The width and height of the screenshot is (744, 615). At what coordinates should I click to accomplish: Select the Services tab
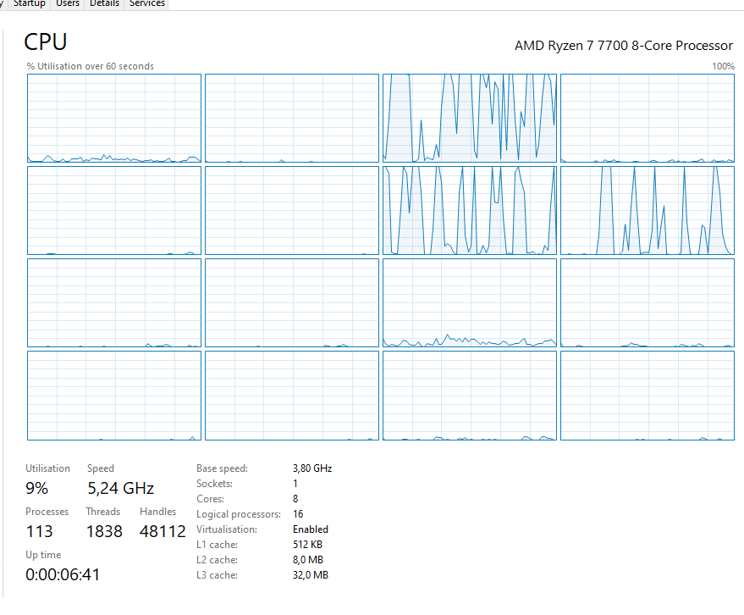coord(147,3)
